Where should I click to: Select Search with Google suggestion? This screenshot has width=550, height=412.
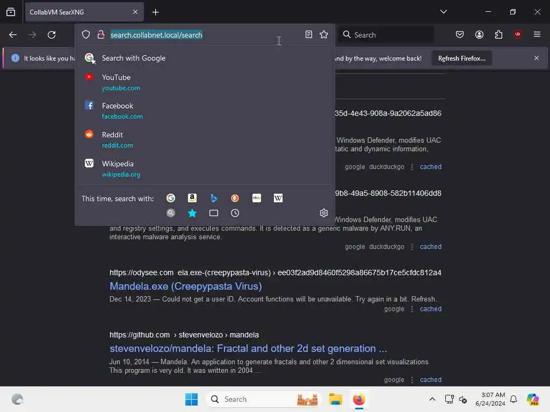click(x=205, y=58)
